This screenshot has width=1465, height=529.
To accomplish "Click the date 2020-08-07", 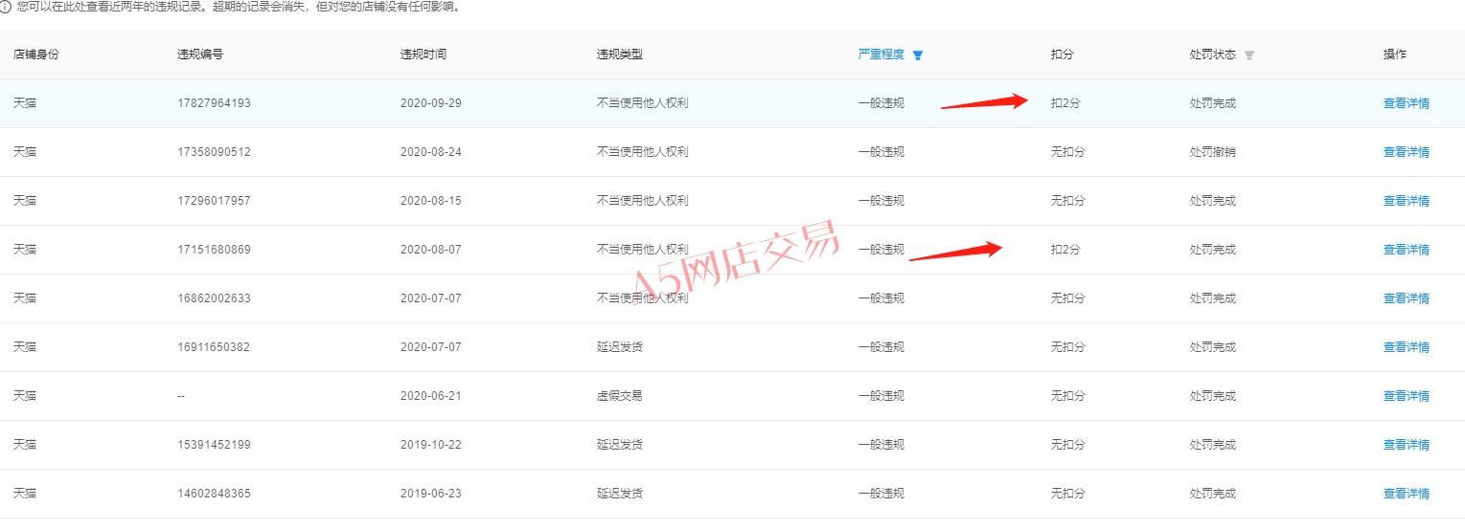I will tap(431, 250).
